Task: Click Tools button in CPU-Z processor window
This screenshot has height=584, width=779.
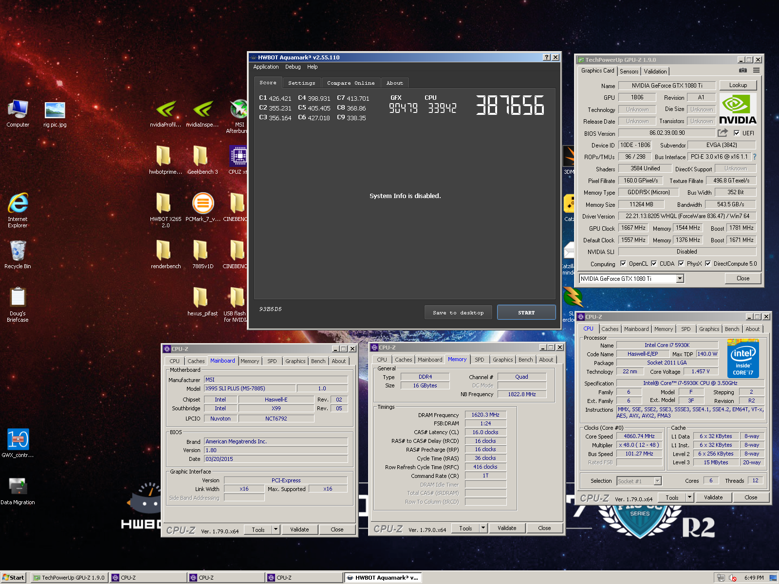Action: click(672, 497)
